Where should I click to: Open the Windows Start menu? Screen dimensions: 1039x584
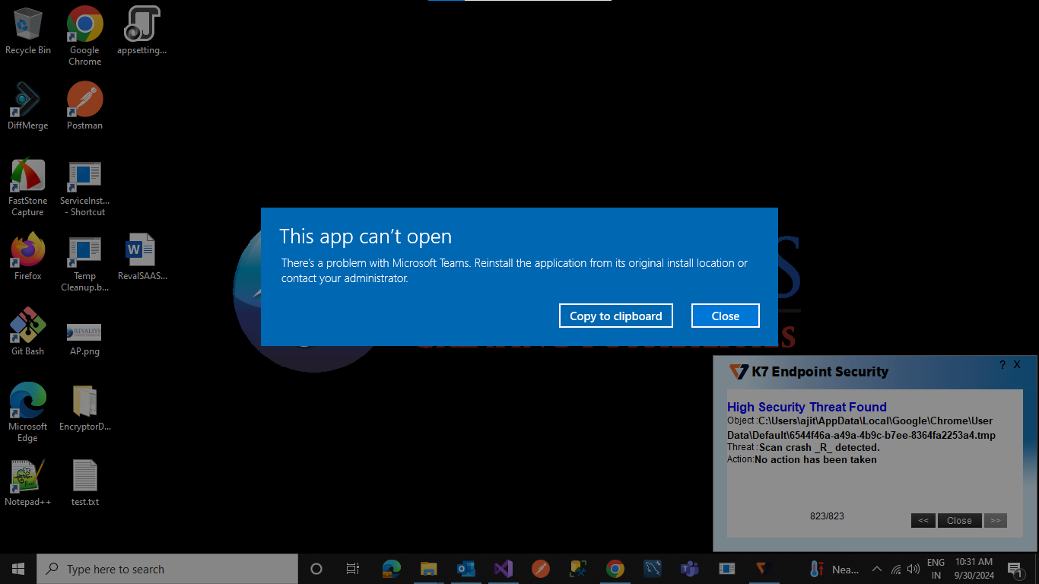[x=18, y=569]
